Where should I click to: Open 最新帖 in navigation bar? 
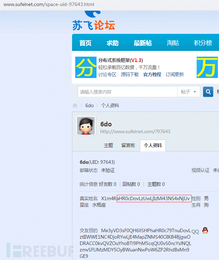[x=143, y=43]
